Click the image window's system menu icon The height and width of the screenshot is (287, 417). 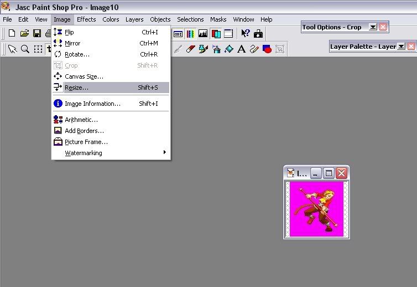[291, 173]
